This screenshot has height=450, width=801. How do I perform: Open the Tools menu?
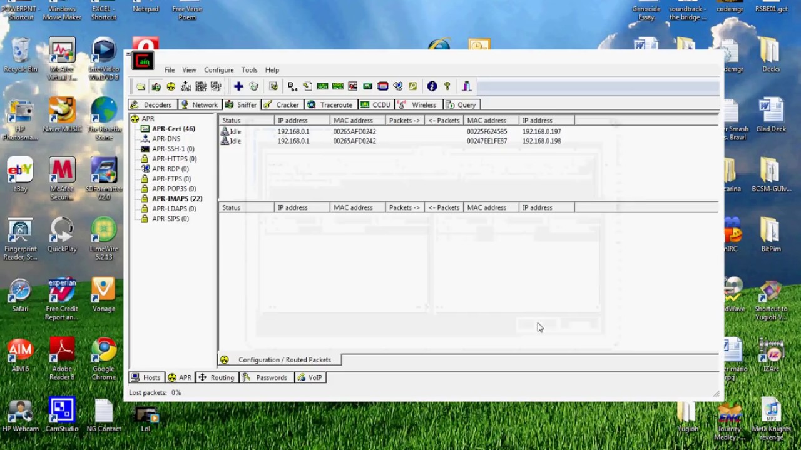point(249,70)
